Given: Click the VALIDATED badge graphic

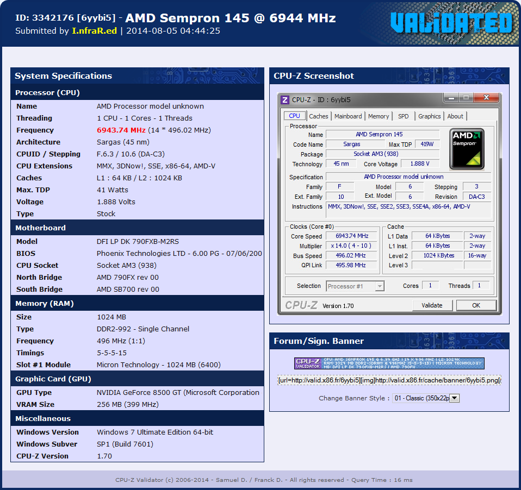Looking at the screenshot, I should (451, 23).
